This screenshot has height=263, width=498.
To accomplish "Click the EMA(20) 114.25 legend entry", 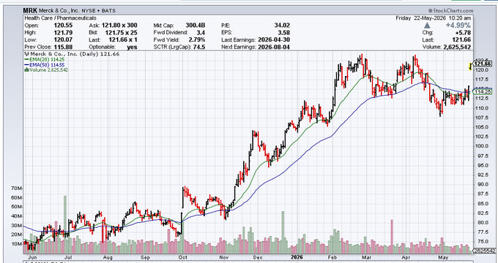I will click(45, 59).
